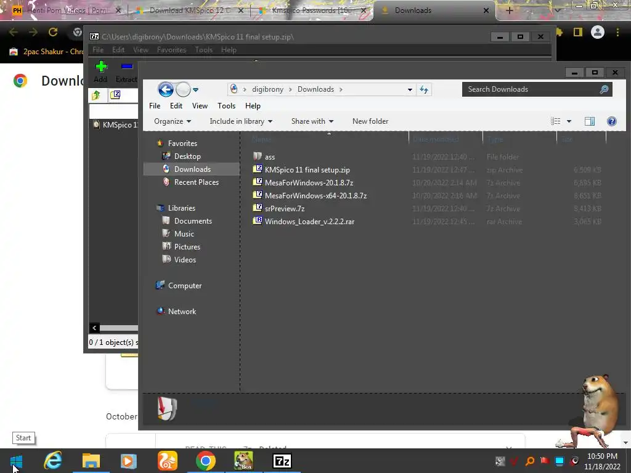Open the 7-Zip File menu
The height and width of the screenshot is (473, 631).
[x=98, y=50]
